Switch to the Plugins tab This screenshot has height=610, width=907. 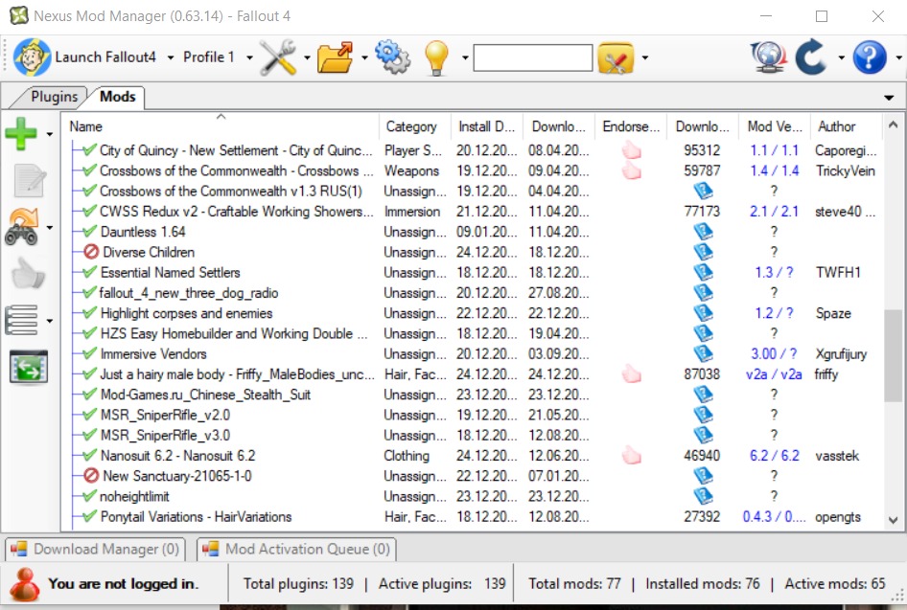click(x=54, y=97)
